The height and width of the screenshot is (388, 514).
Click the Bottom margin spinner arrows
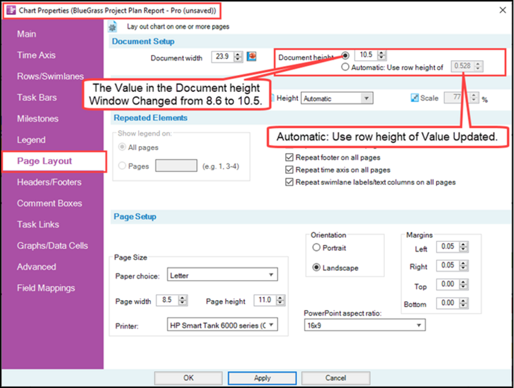click(x=463, y=303)
